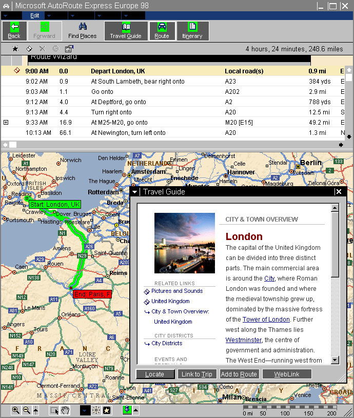Open United Kingdom related link
354x418 pixels.
pos(171,301)
